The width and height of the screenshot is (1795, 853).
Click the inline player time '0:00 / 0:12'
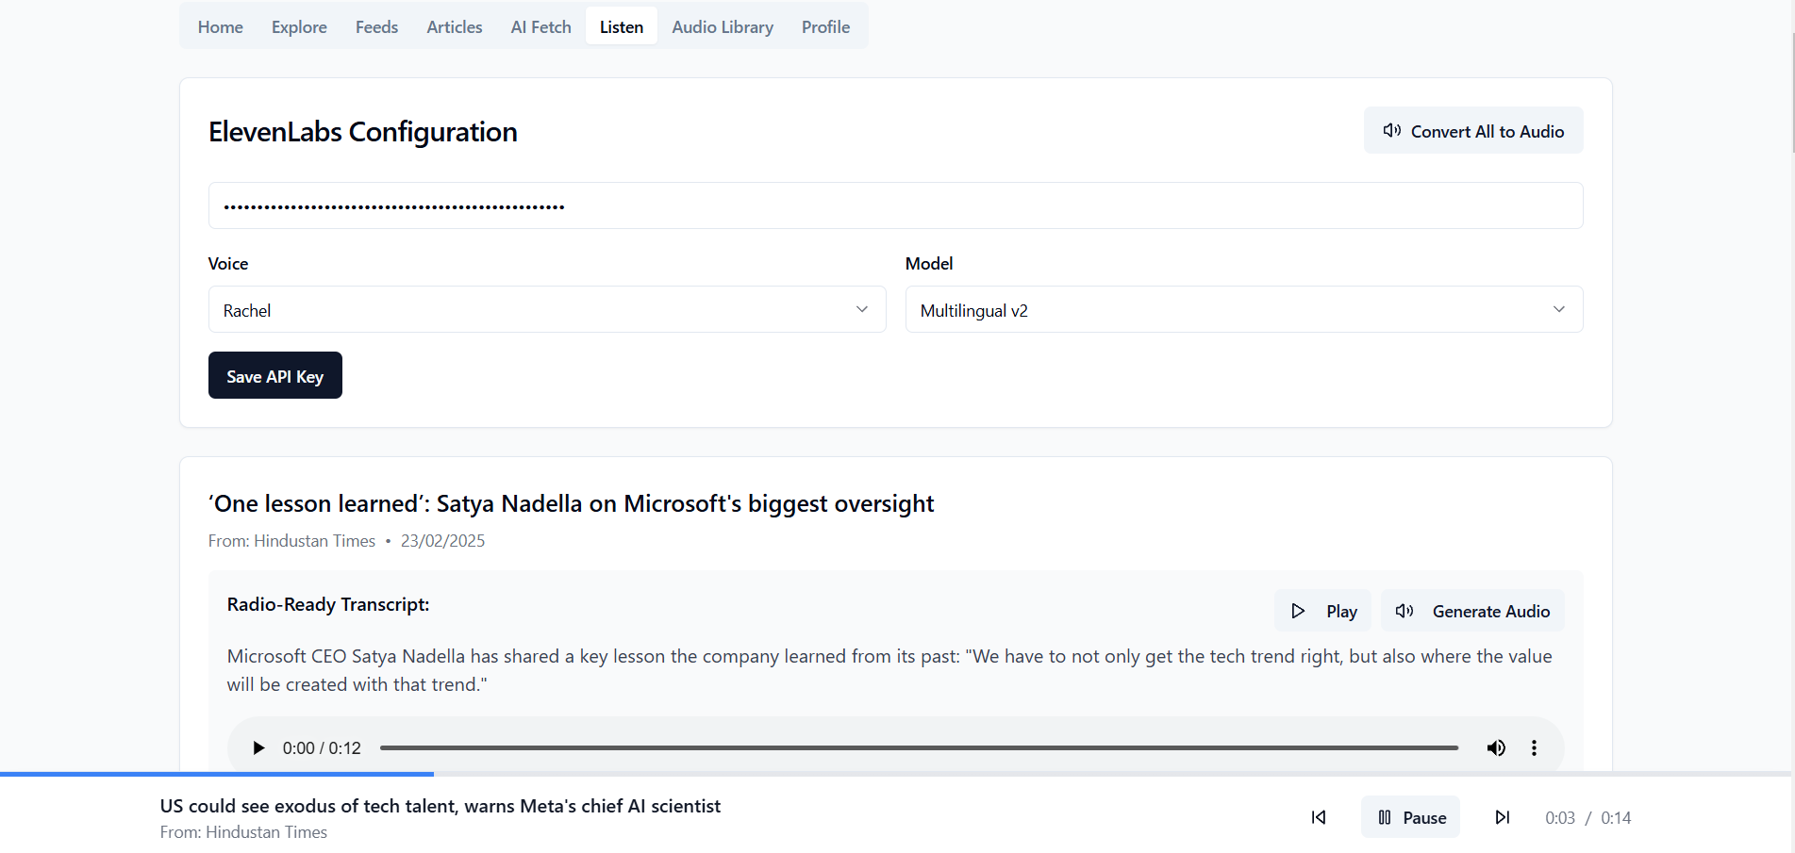pyautogui.click(x=322, y=748)
